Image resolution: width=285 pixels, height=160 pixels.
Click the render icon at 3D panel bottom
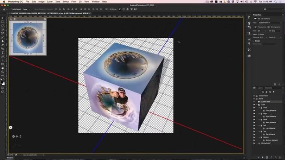[267, 157]
